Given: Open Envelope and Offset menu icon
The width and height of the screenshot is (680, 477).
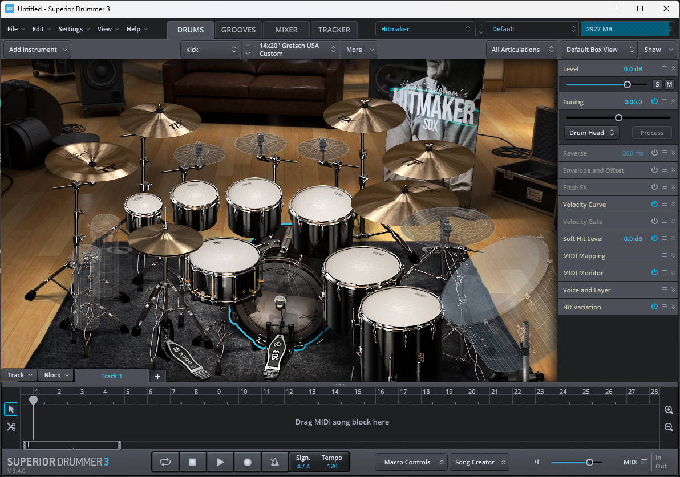Looking at the screenshot, I should click(x=665, y=170).
